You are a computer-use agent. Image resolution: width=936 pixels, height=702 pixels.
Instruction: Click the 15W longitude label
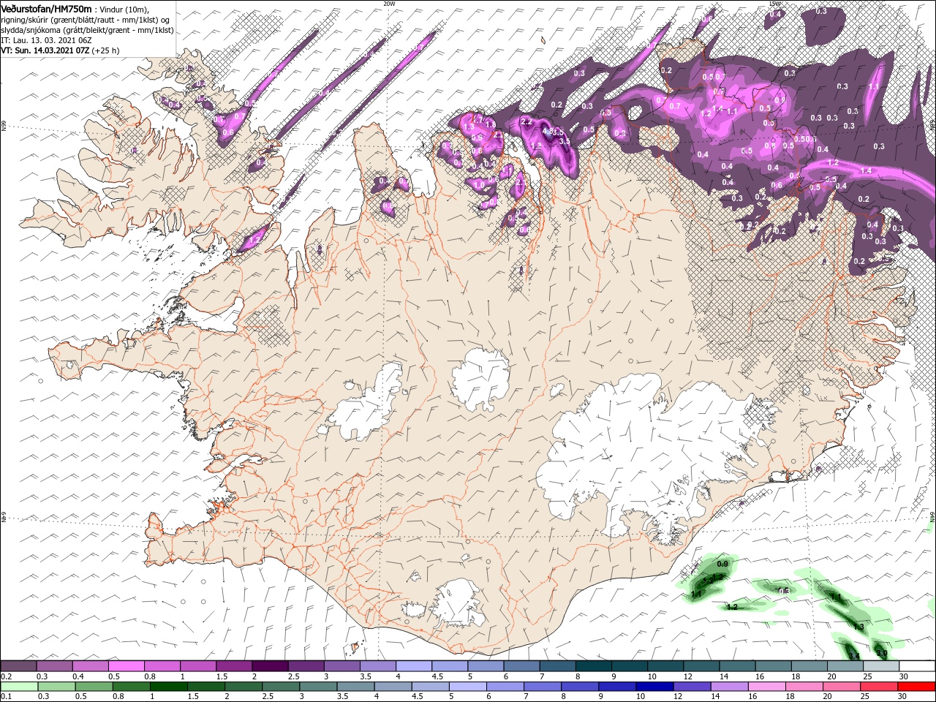coord(774,3)
